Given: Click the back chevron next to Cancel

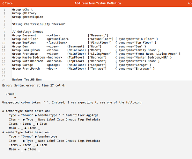Looking at the screenshot, I should [3, 3].
